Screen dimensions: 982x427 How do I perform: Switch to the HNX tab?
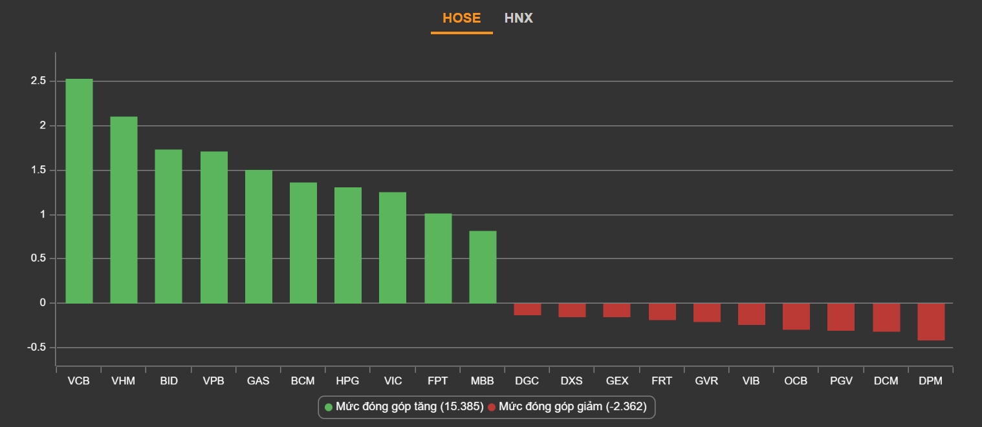518,18
